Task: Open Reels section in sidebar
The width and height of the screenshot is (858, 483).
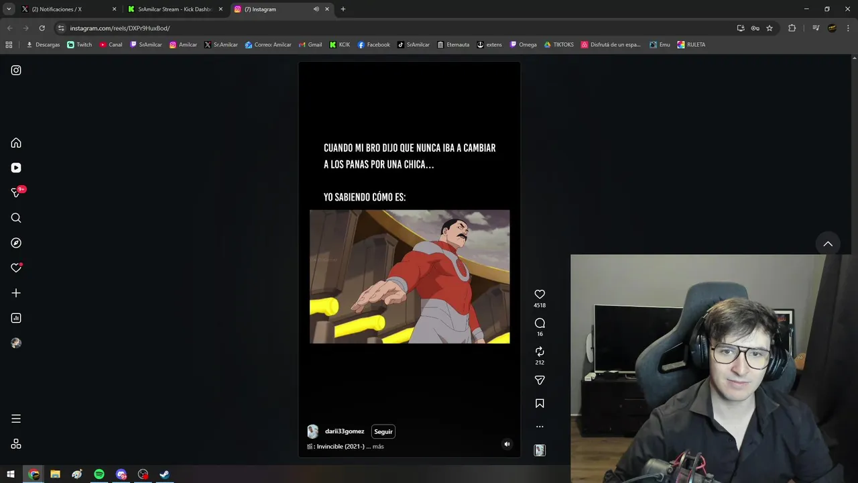Action: coord(16,168)
